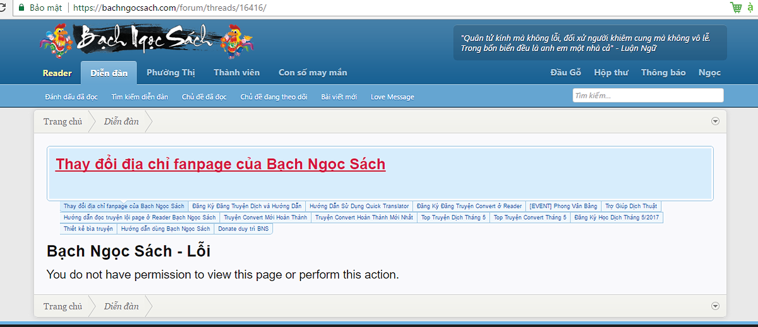Open the Phường Thị tab

[171, 73]
